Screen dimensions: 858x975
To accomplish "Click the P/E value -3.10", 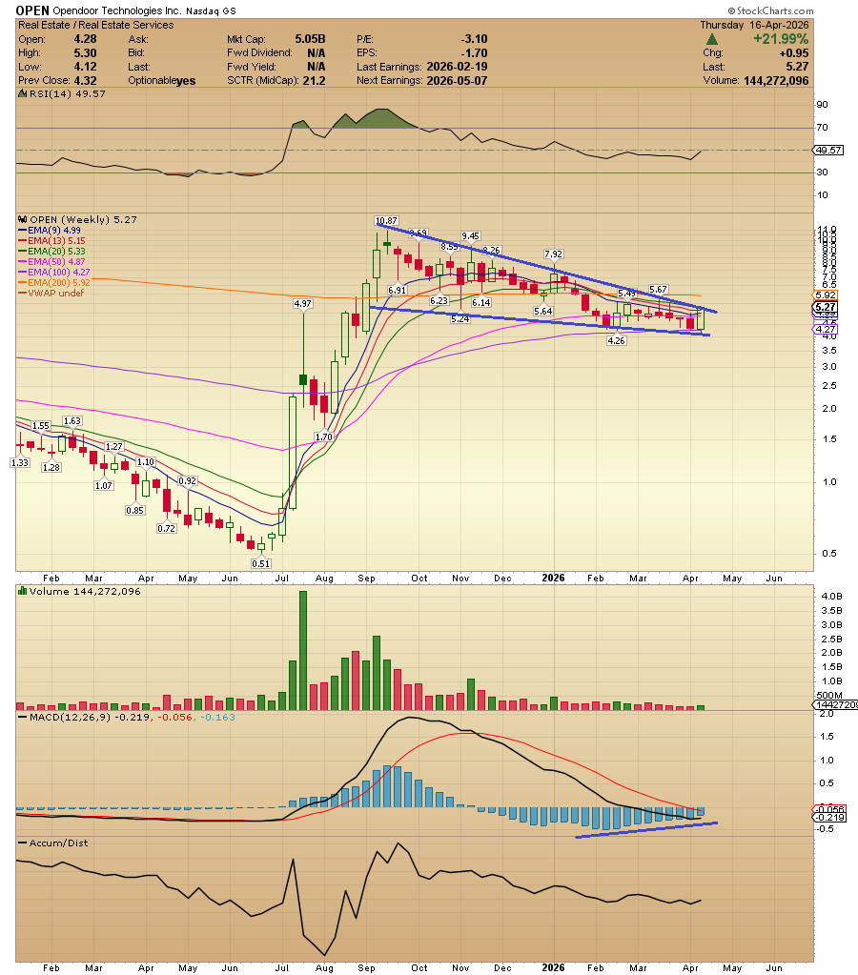I will pos(474,39).
